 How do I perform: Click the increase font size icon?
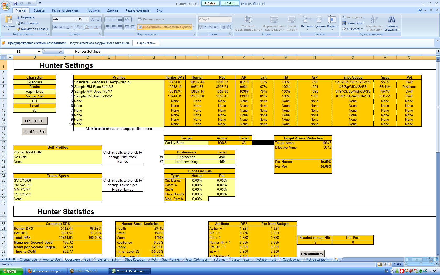(93, 19)
